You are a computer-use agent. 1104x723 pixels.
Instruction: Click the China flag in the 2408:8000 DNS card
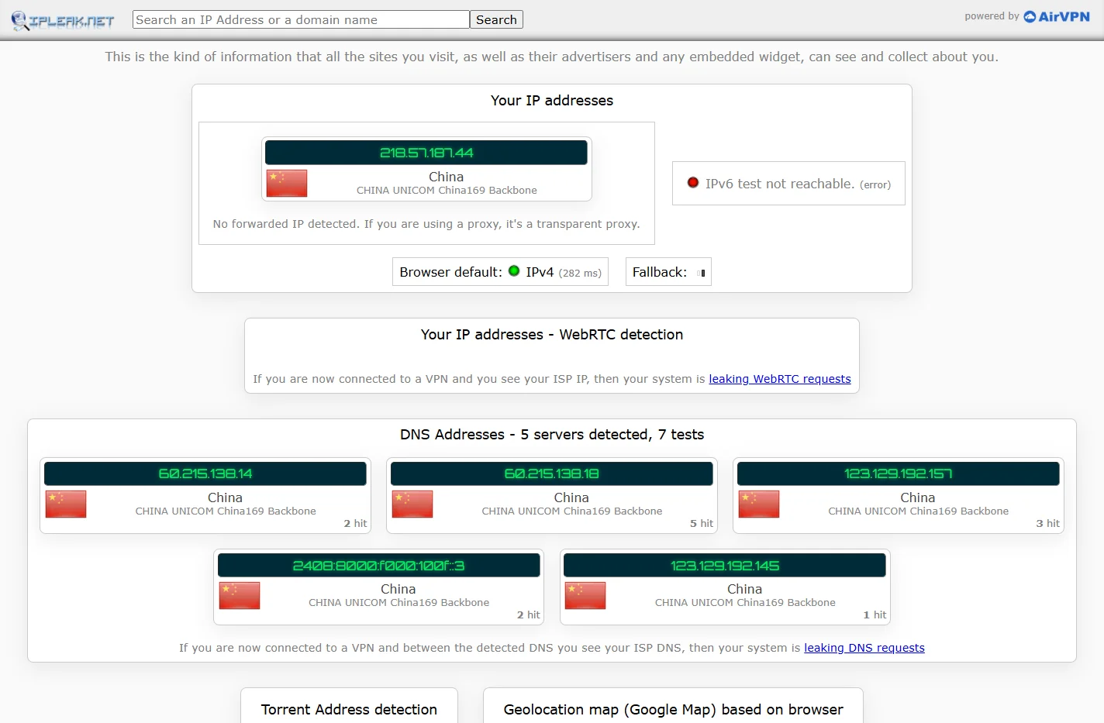[240, 595]
